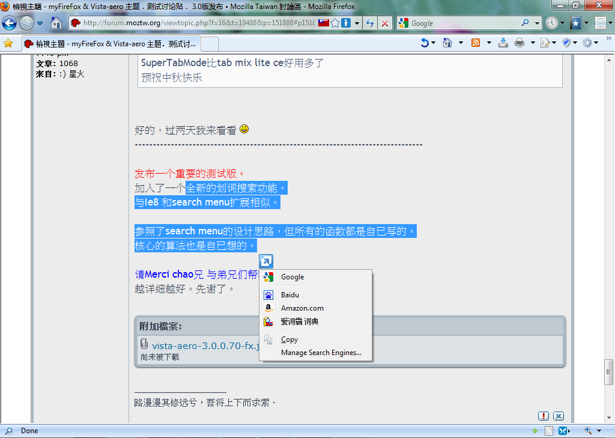Search selection with Google menu item
Screen dimensions: 615x438
tap(316, 277)
